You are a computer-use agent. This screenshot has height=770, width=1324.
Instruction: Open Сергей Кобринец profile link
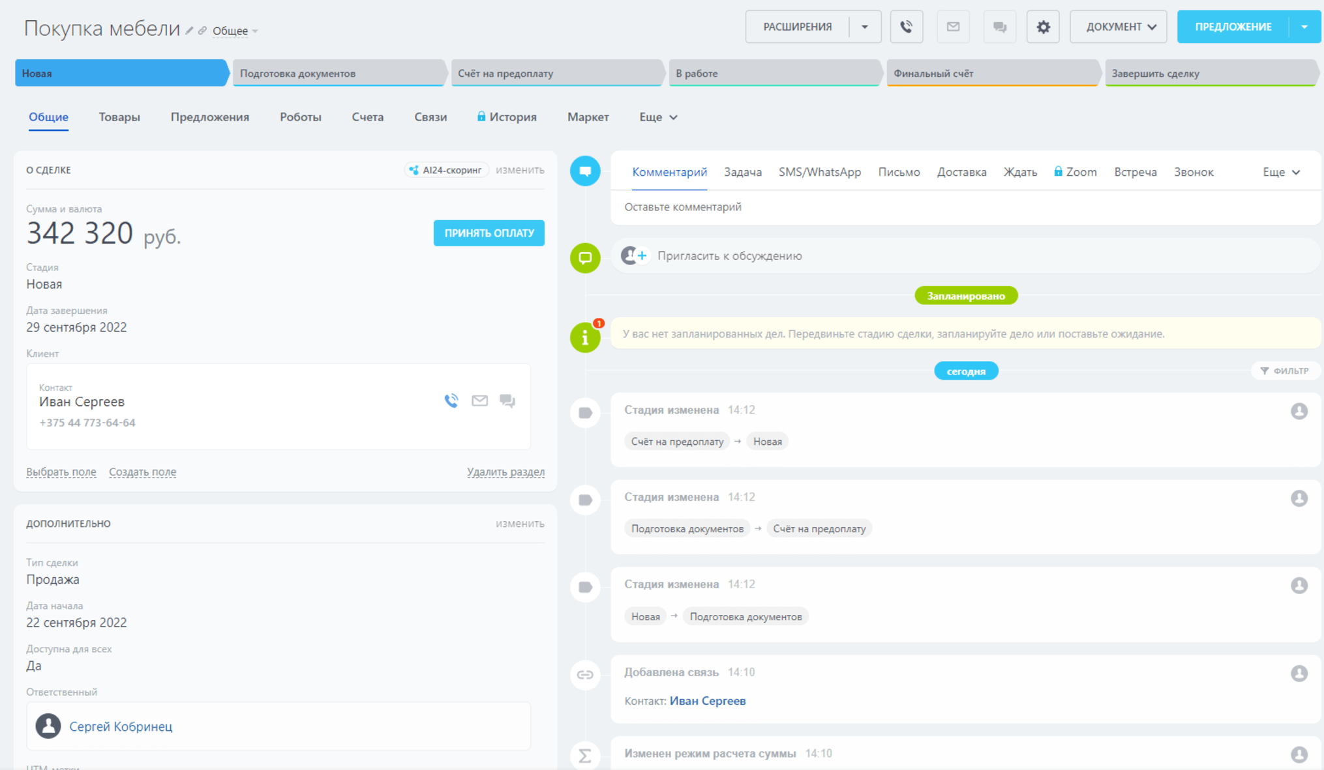[x=121, y=726]
